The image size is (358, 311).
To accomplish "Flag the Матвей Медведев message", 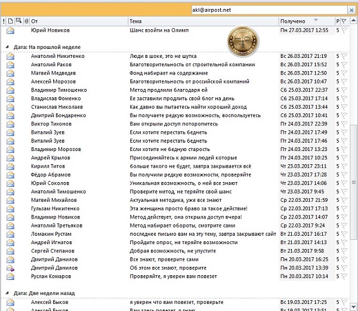I will [344, 73].
